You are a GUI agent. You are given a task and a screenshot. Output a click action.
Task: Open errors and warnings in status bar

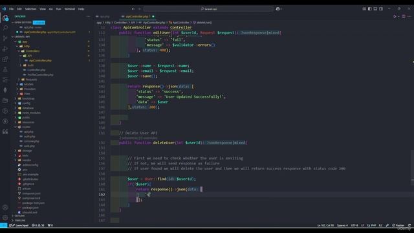[39, 225]
